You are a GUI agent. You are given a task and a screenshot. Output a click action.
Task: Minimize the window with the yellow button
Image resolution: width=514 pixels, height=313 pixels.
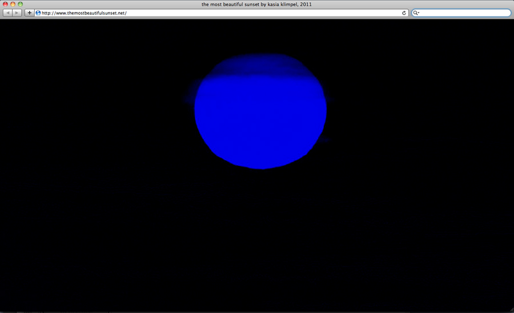click(13, 4)
